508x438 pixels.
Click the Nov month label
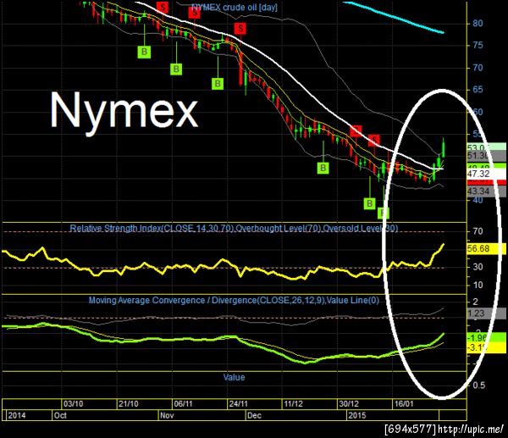(167, 415)
